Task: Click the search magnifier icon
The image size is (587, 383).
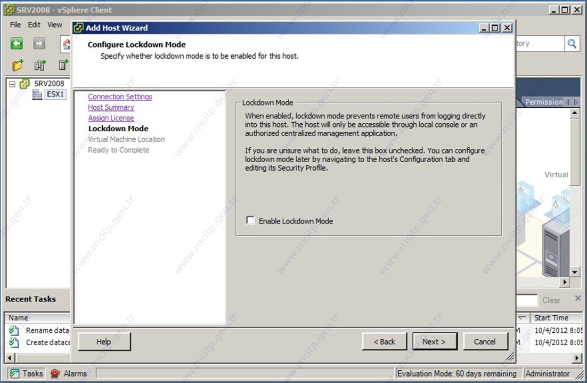Action: pos(572,44)
